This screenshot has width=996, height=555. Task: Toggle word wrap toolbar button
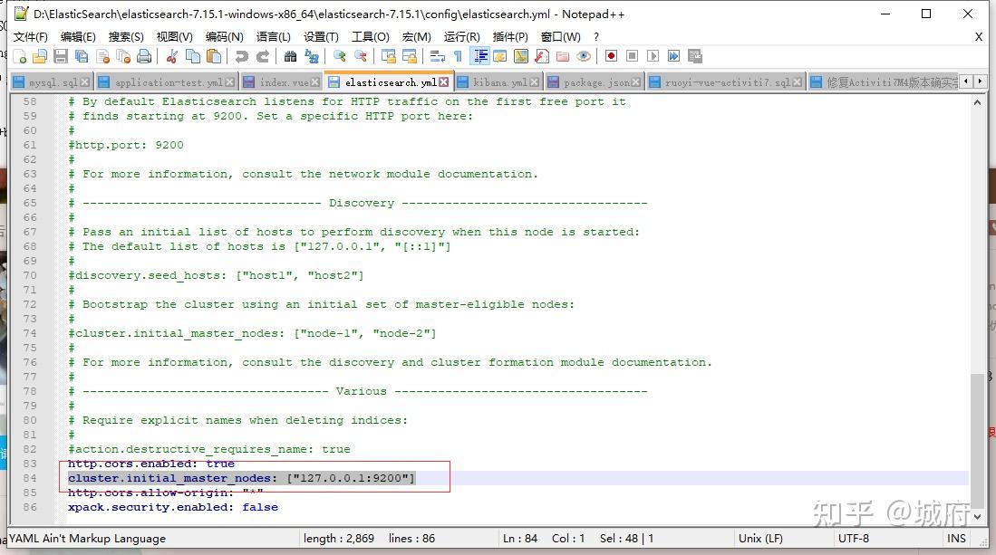[x=437, y=56]
